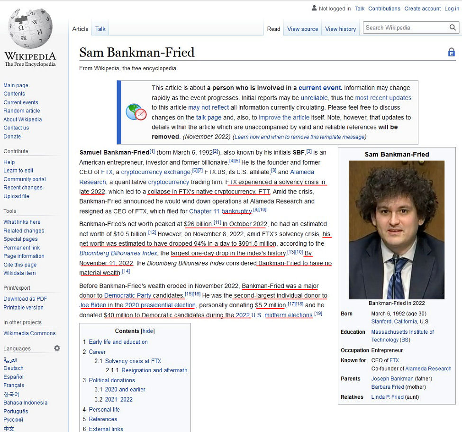Click Download as PDF link
The image size is (462, 432).
25,299
